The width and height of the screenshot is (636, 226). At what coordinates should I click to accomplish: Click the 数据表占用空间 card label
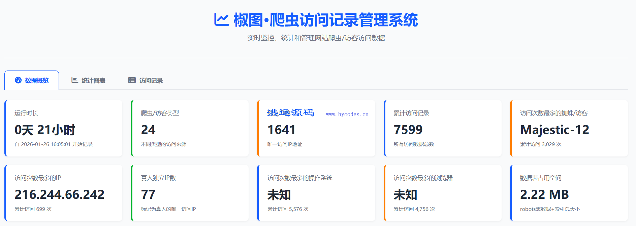coord(541,178)
